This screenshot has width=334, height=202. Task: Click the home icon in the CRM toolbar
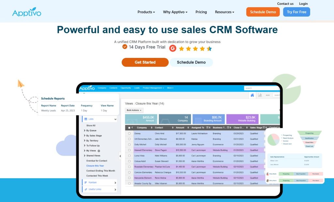(x=252, y=95)
